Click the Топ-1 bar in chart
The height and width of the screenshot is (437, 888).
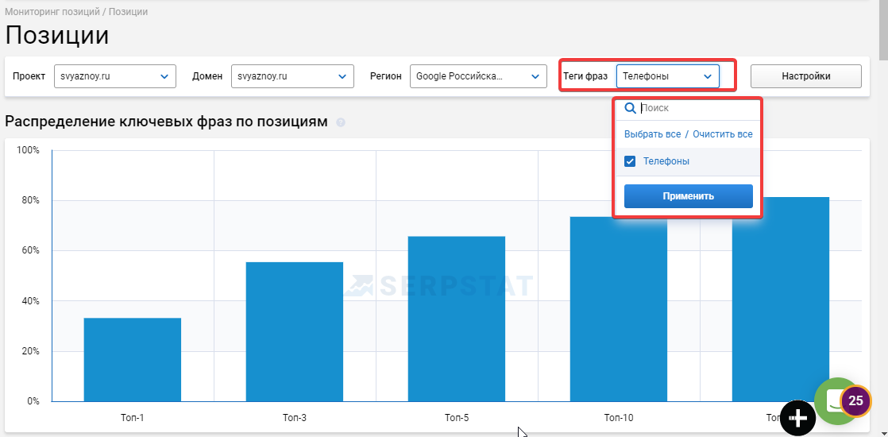(133, 359)
